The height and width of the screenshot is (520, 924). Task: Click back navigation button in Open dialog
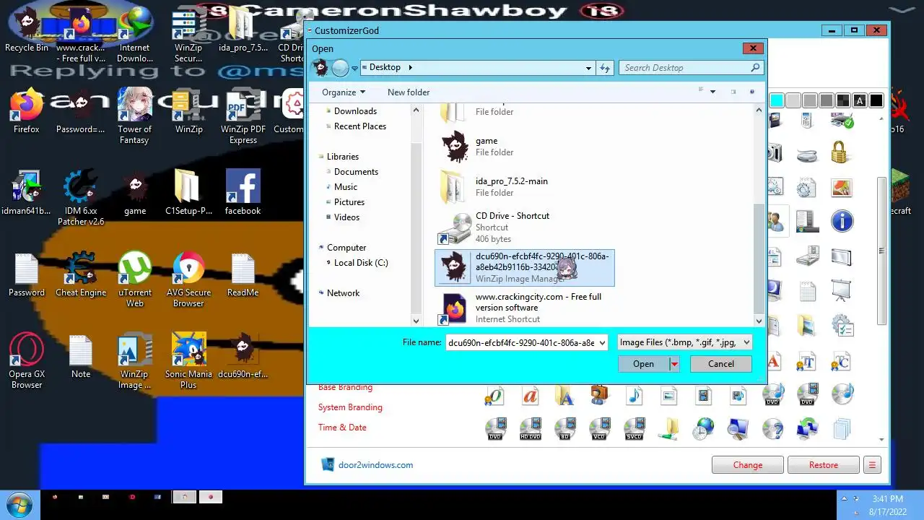click(x=321, y=68)
